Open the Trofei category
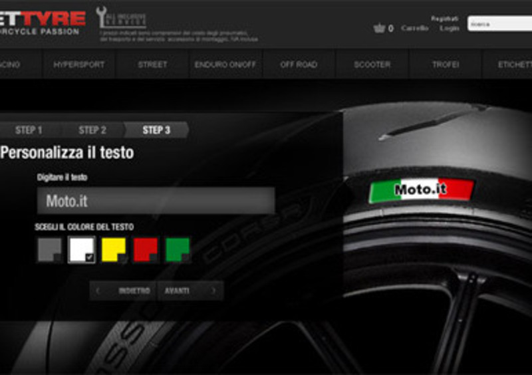 coord(446,64)
